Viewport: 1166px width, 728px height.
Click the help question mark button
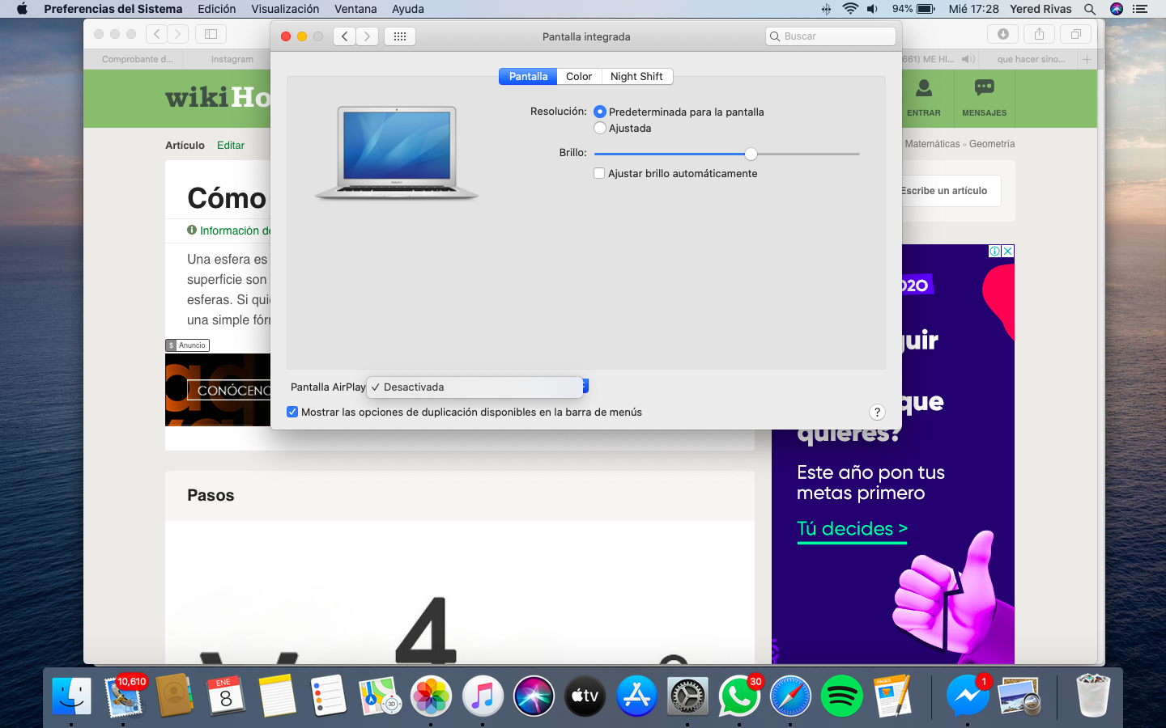click(877, 412)
